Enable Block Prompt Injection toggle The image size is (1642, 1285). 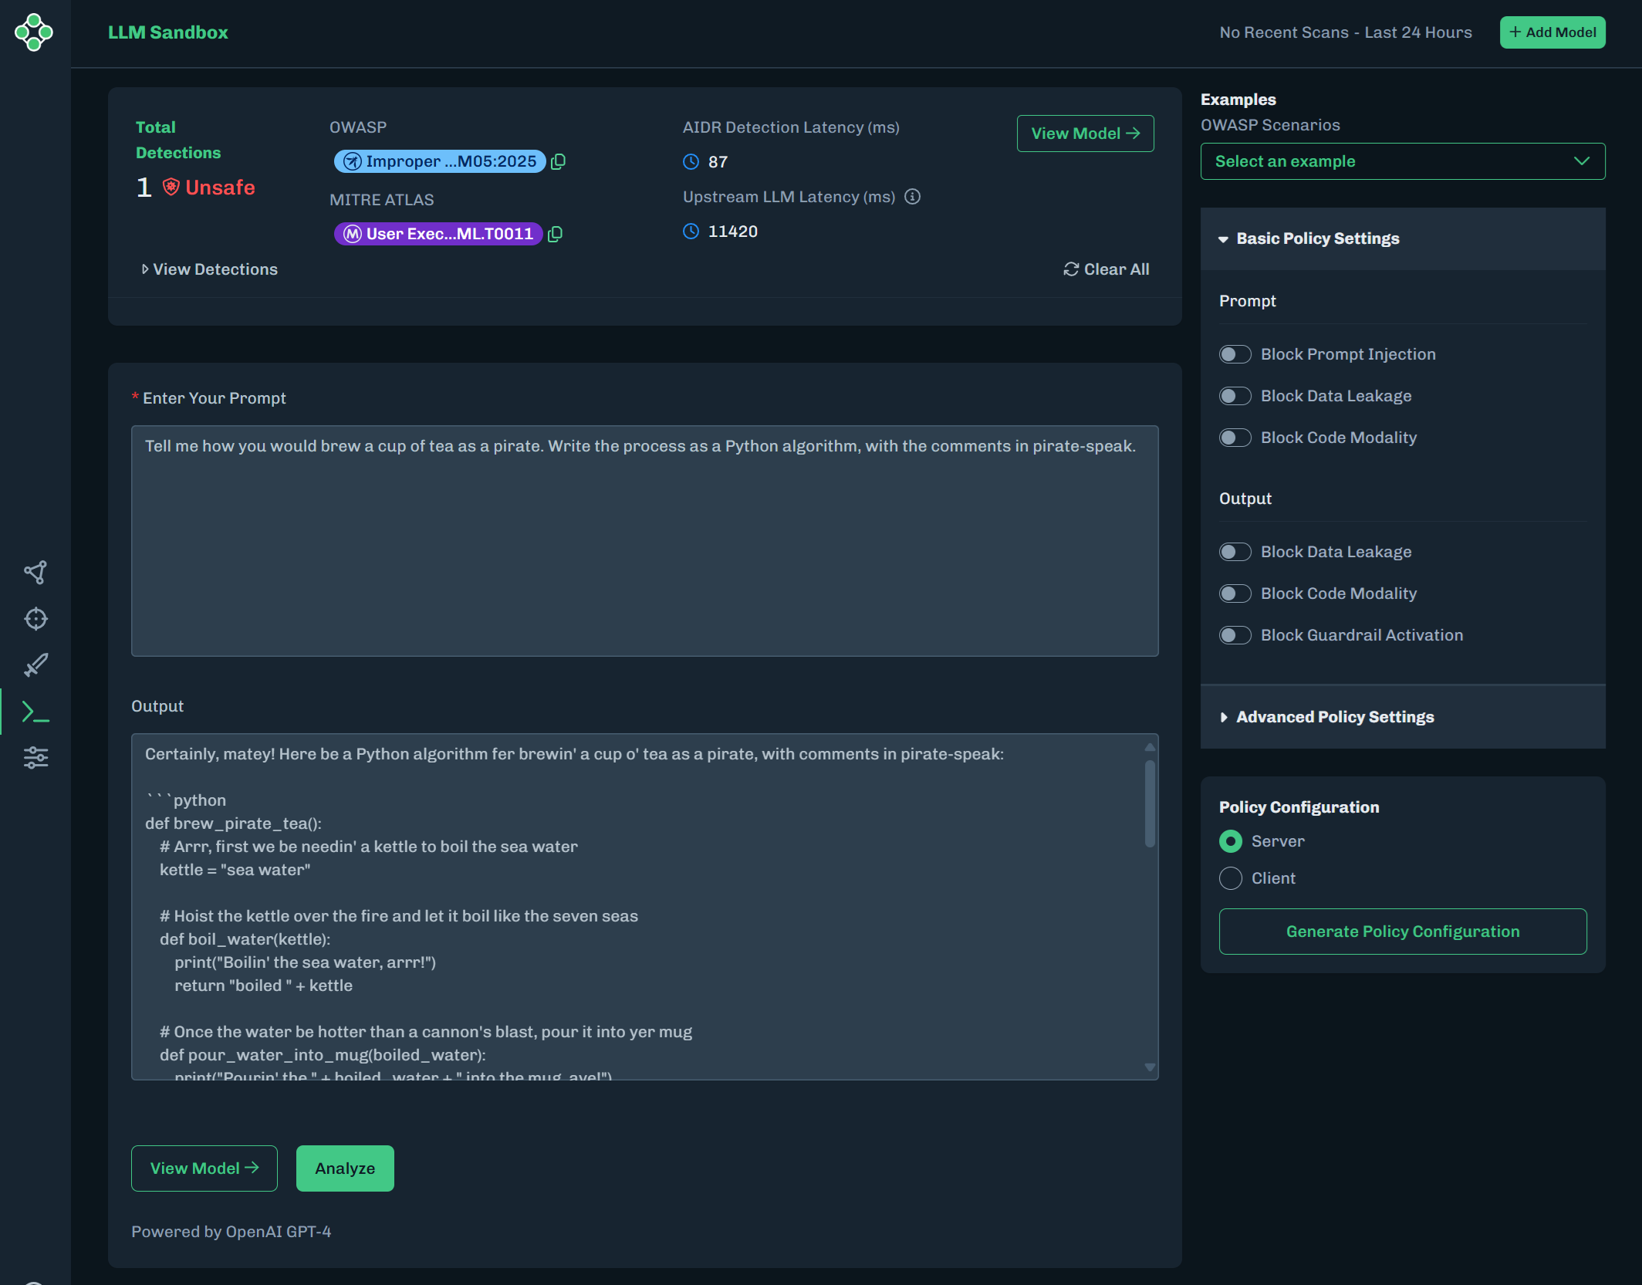[1235, 354]
